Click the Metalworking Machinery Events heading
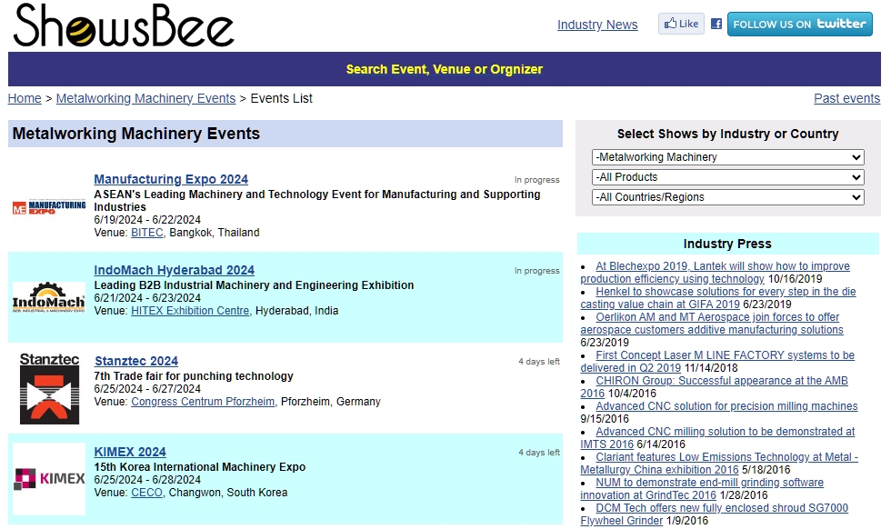 [x=135, y=134]
